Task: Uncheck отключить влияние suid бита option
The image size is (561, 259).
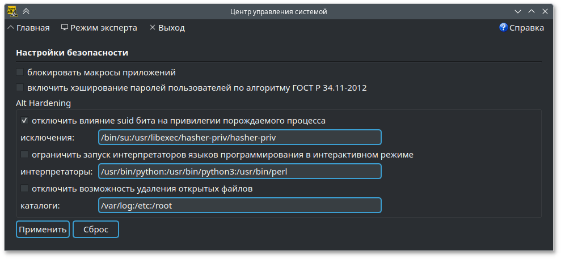Action: pyautogui.click(x=24, y=121)
